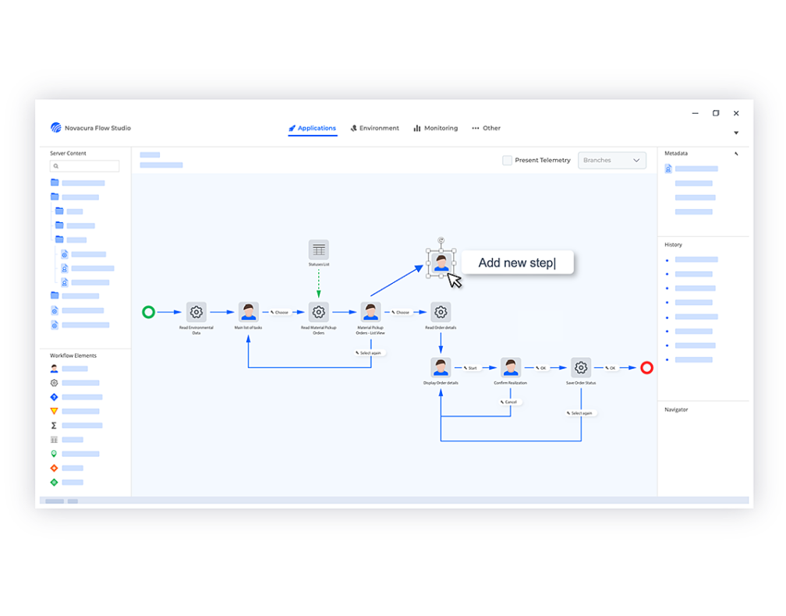Select the Read Order details gear node

441,312
